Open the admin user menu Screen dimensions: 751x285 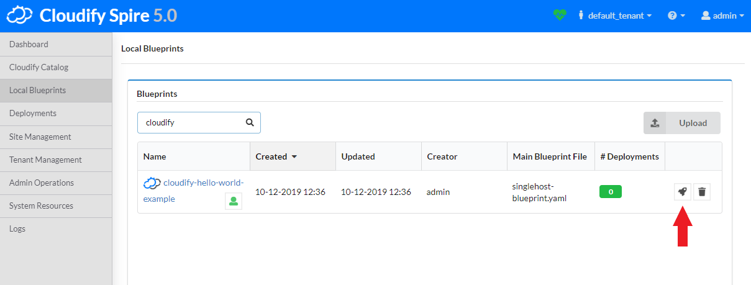point(722,16)
